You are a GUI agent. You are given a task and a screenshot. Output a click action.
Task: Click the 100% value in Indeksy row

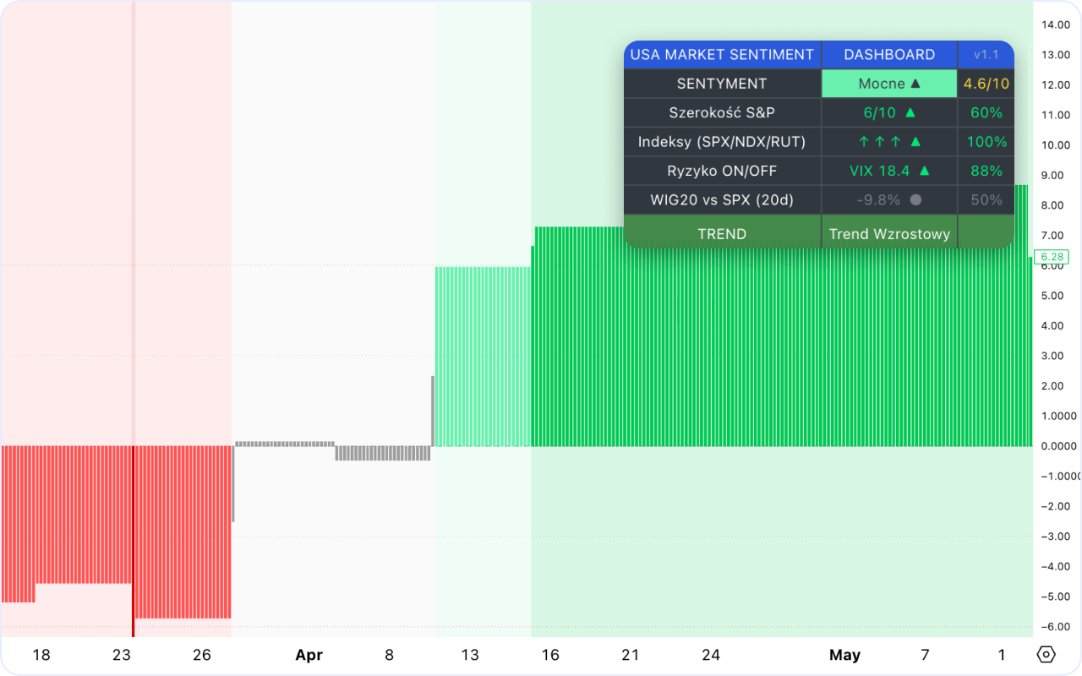986,142
